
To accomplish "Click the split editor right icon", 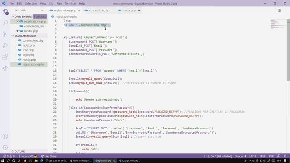I will point(279,10).
